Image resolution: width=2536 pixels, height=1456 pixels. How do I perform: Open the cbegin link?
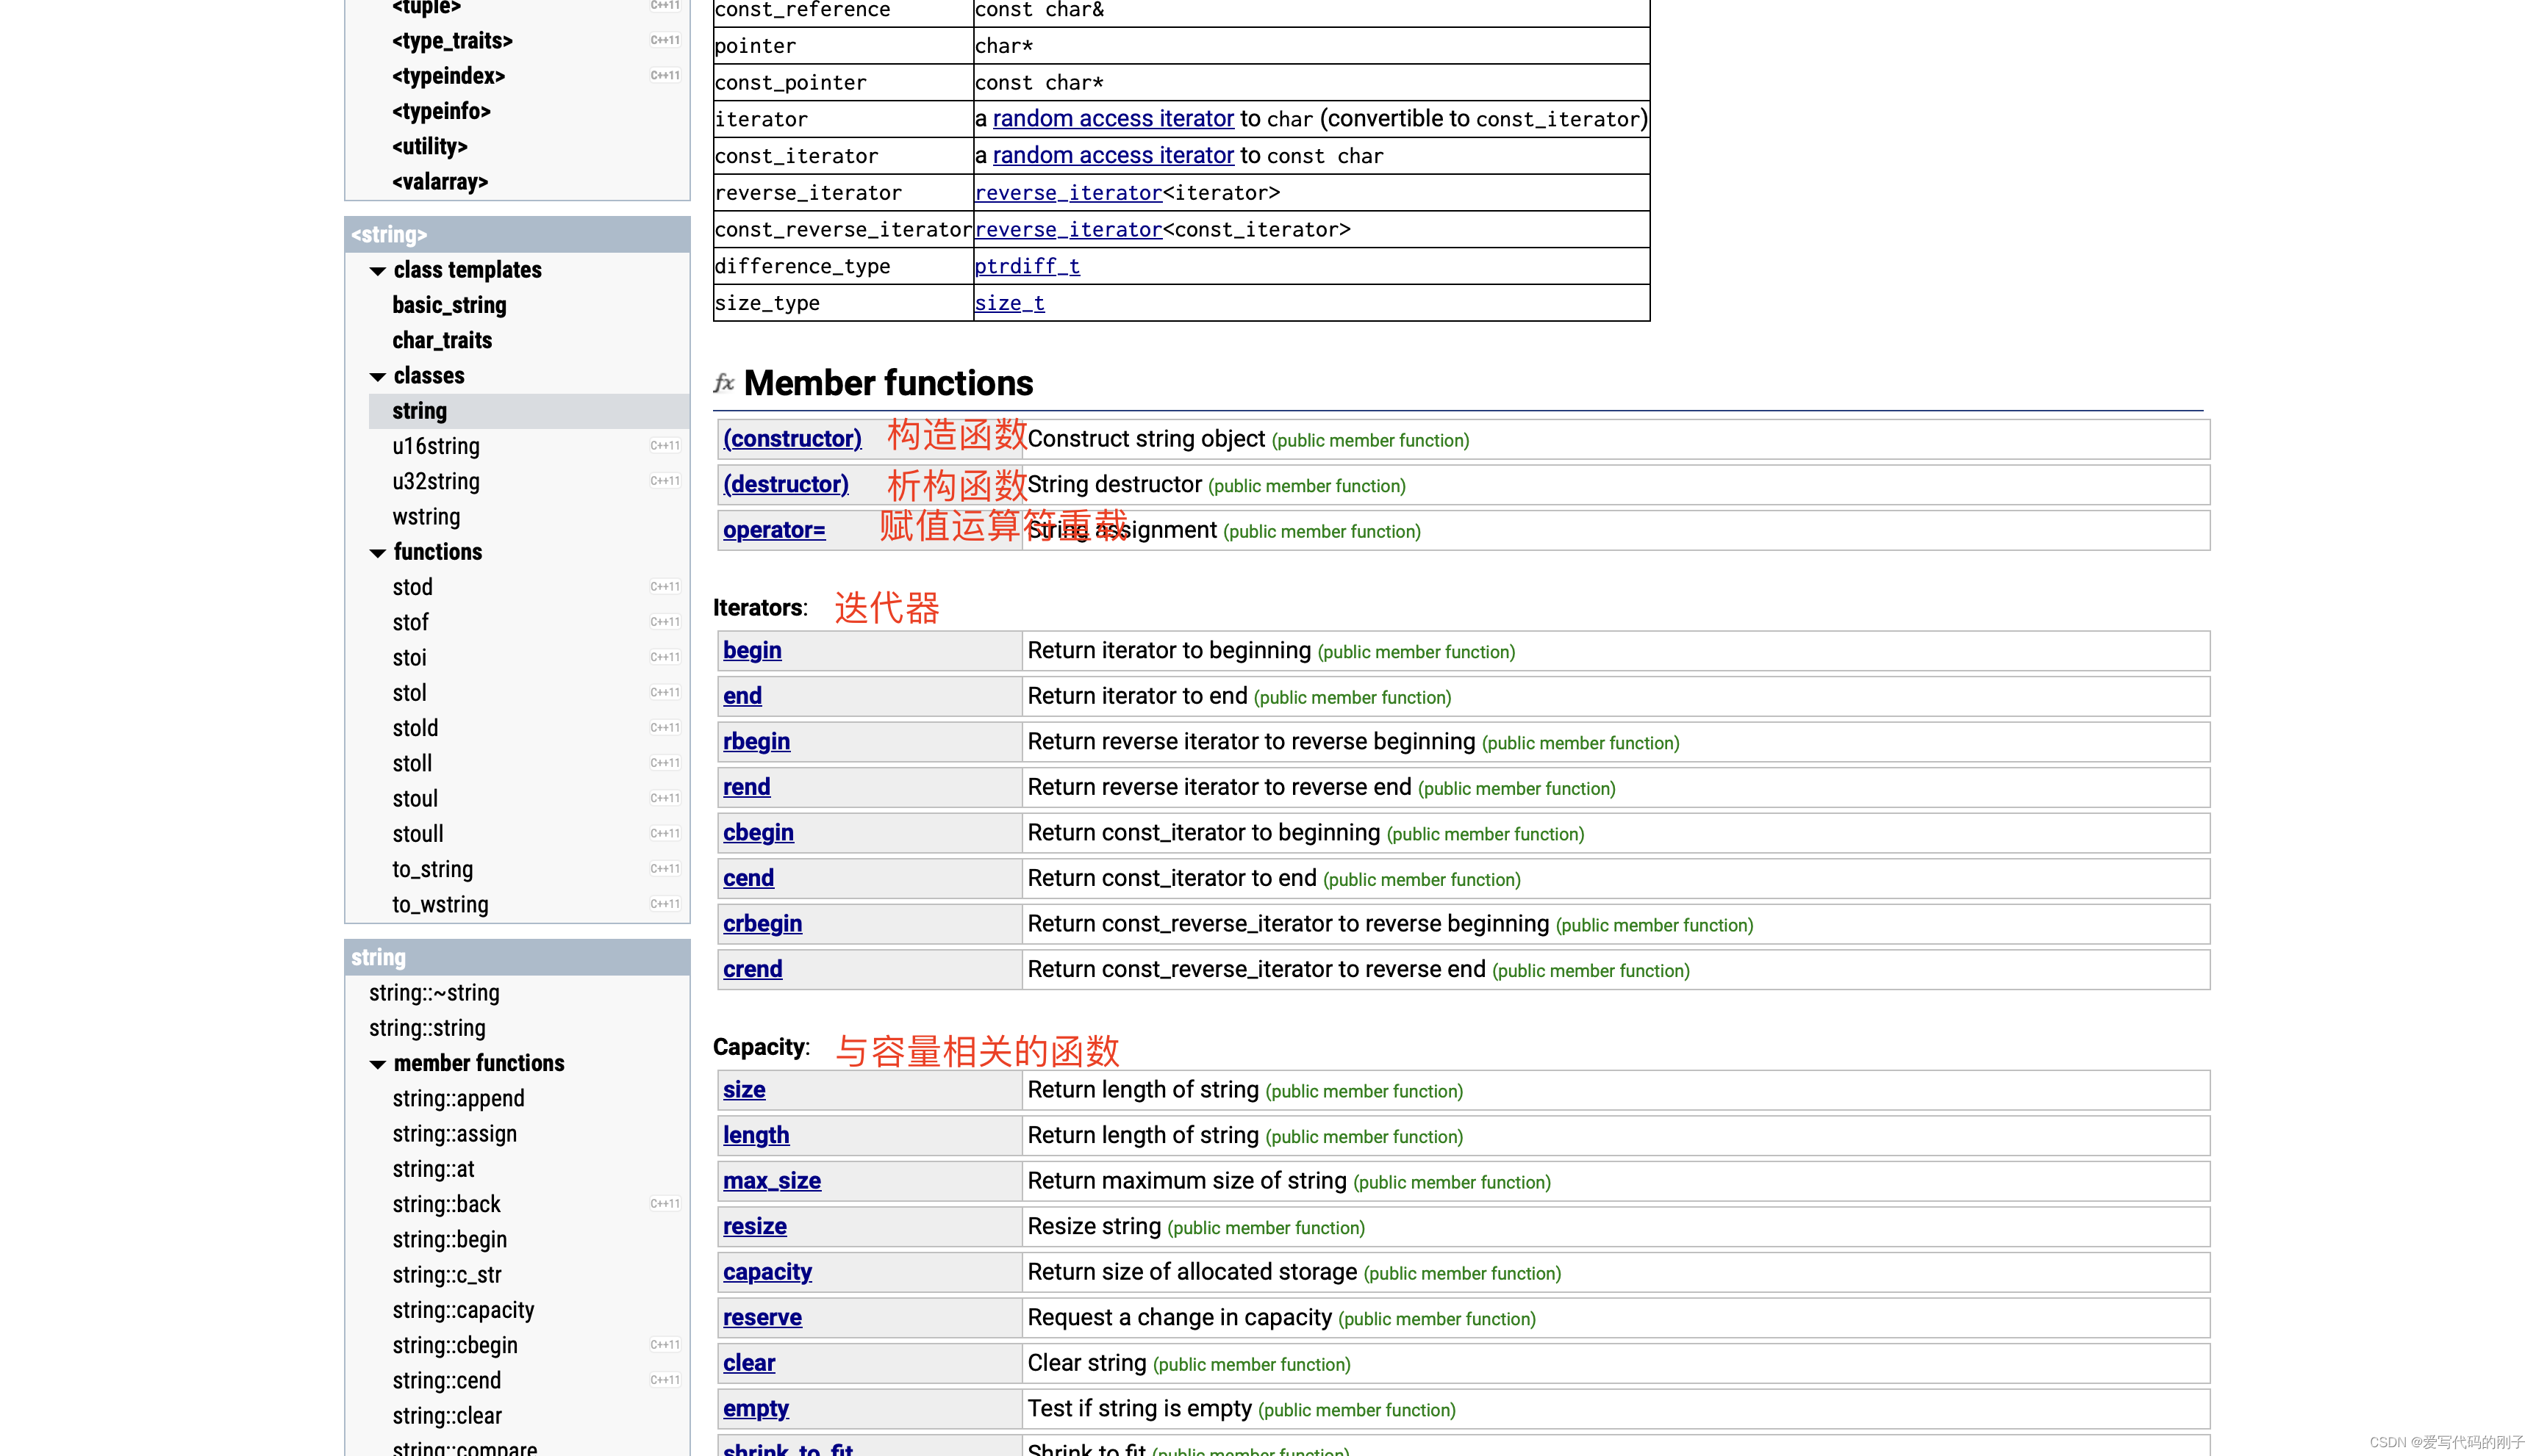pos(759,833)
